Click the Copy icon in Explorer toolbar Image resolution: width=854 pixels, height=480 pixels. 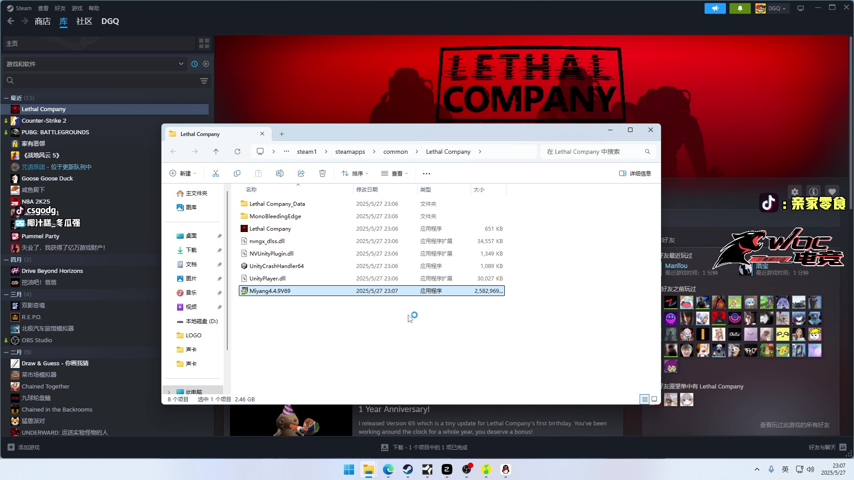pos(237,173)
